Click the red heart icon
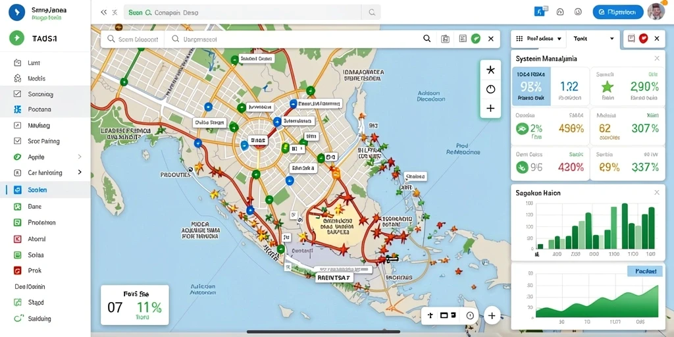The image size is (674, 337). pyautogui.click(x=644, y=38)
